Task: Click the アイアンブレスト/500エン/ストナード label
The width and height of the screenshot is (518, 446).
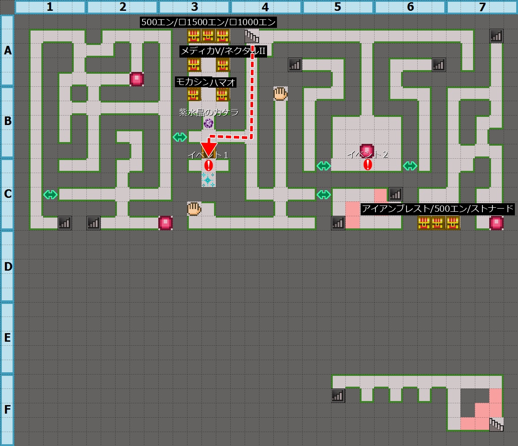Action: point(438,209)
